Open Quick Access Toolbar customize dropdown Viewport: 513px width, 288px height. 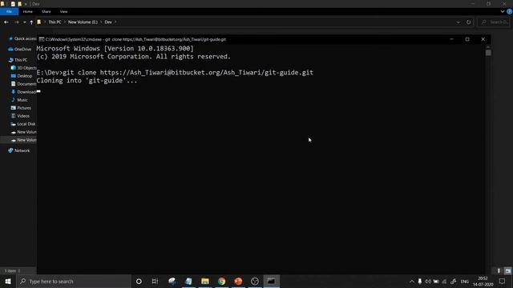26,4
